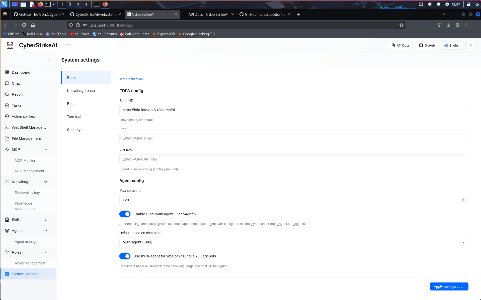Viewport: 481px width, 300px height.
Task: Open MCP Monitor page
Action: [25, 161]
